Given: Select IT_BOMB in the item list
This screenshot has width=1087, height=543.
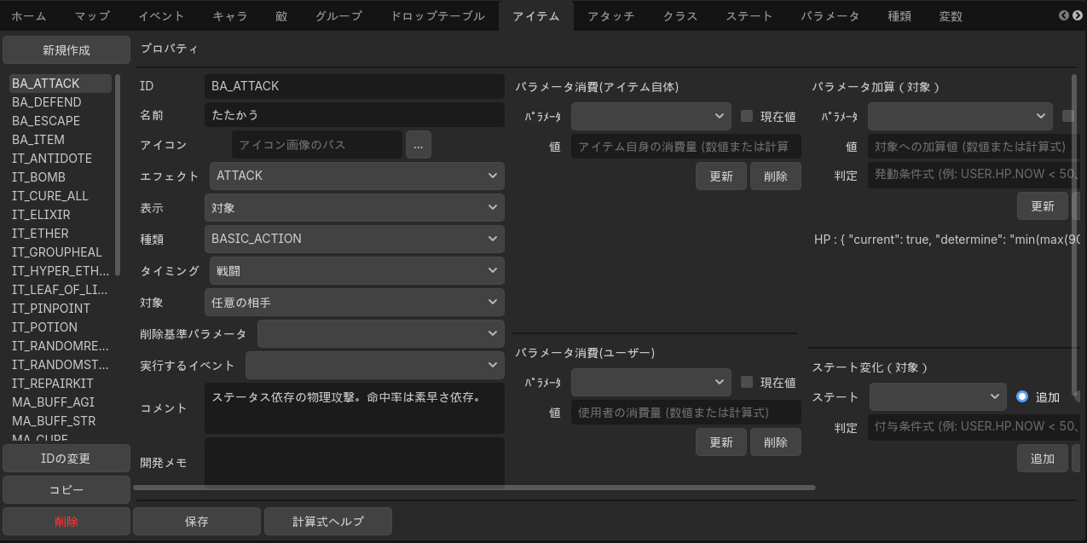Looking at the screenshot, I should click(x=60, y=177).
